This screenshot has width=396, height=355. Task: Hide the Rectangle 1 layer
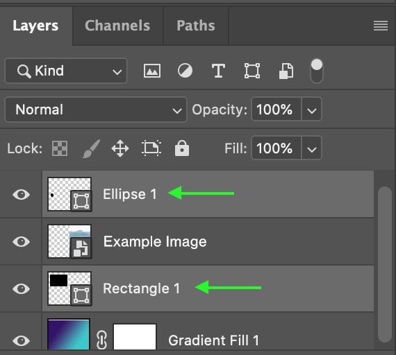click(x=22, y=288)
